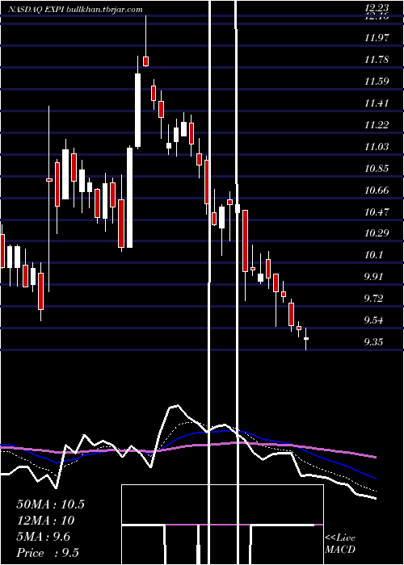Click the 11.59 price axis label

pos(377,81)
